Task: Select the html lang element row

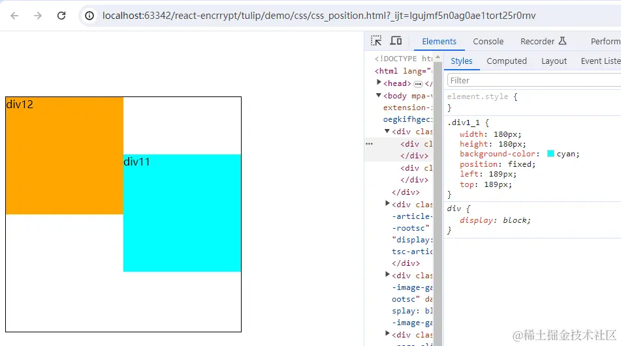Action: click(x=403, y=71)
